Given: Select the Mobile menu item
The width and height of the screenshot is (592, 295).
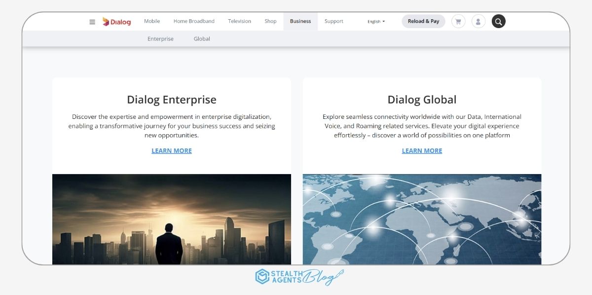Looking at the screenshot, I should click(x=151, y=21).
